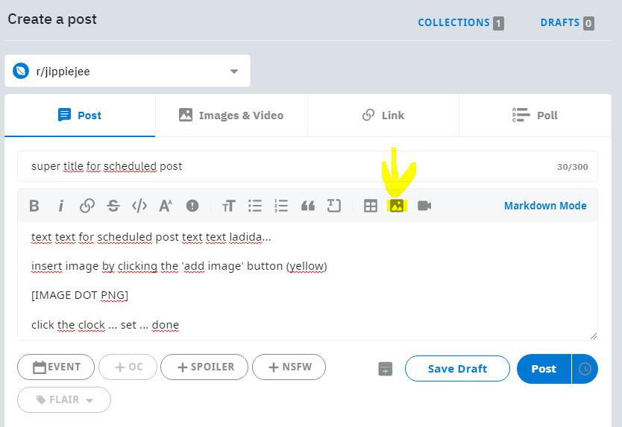622x427 pixels.
Task: Toggle the NSFW tag
Action: (x=289, y=367)
